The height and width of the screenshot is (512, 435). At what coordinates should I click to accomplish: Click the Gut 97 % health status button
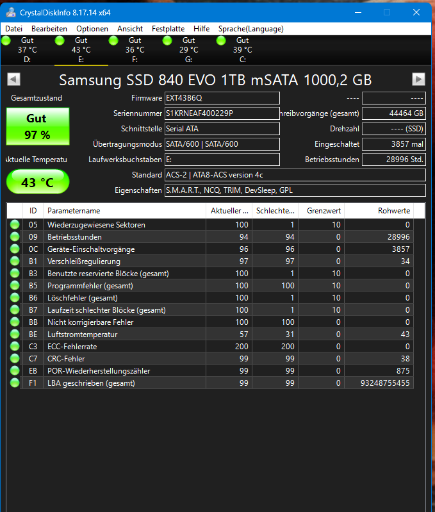[x=38, y=126]
